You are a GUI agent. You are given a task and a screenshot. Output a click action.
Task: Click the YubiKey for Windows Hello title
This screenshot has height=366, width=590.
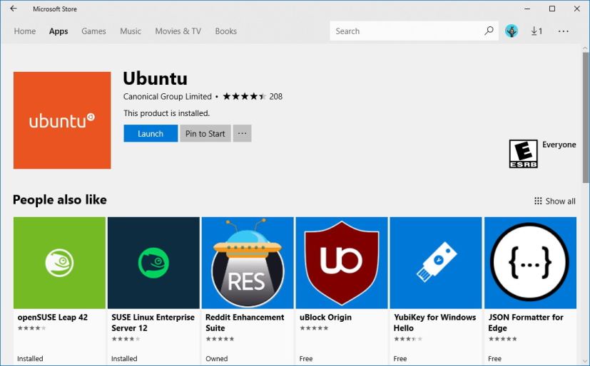tap(434, 323)
